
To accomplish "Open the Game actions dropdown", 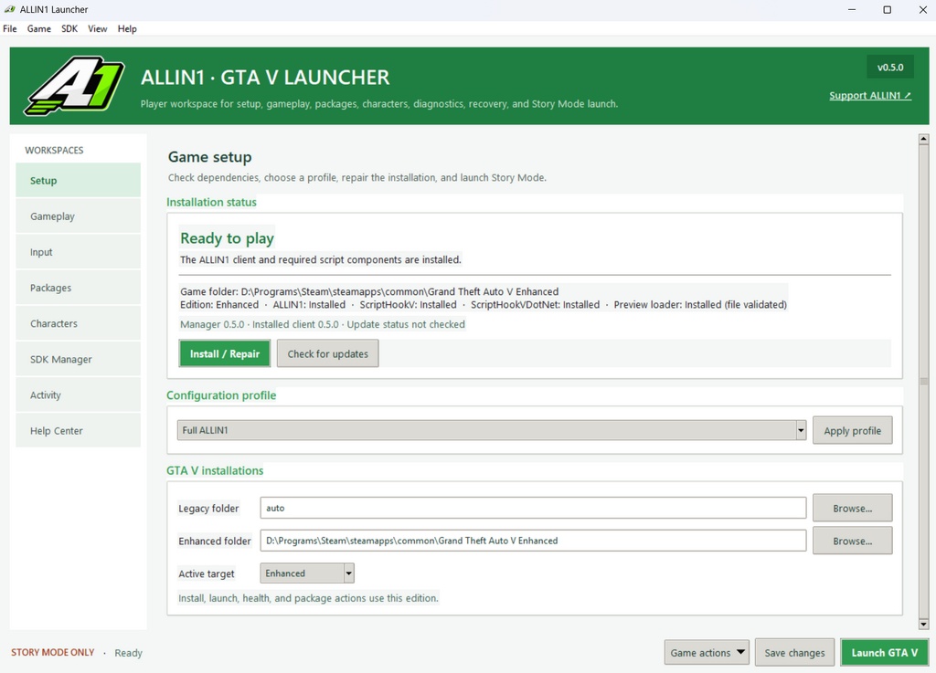I will [x=707, y=653].
